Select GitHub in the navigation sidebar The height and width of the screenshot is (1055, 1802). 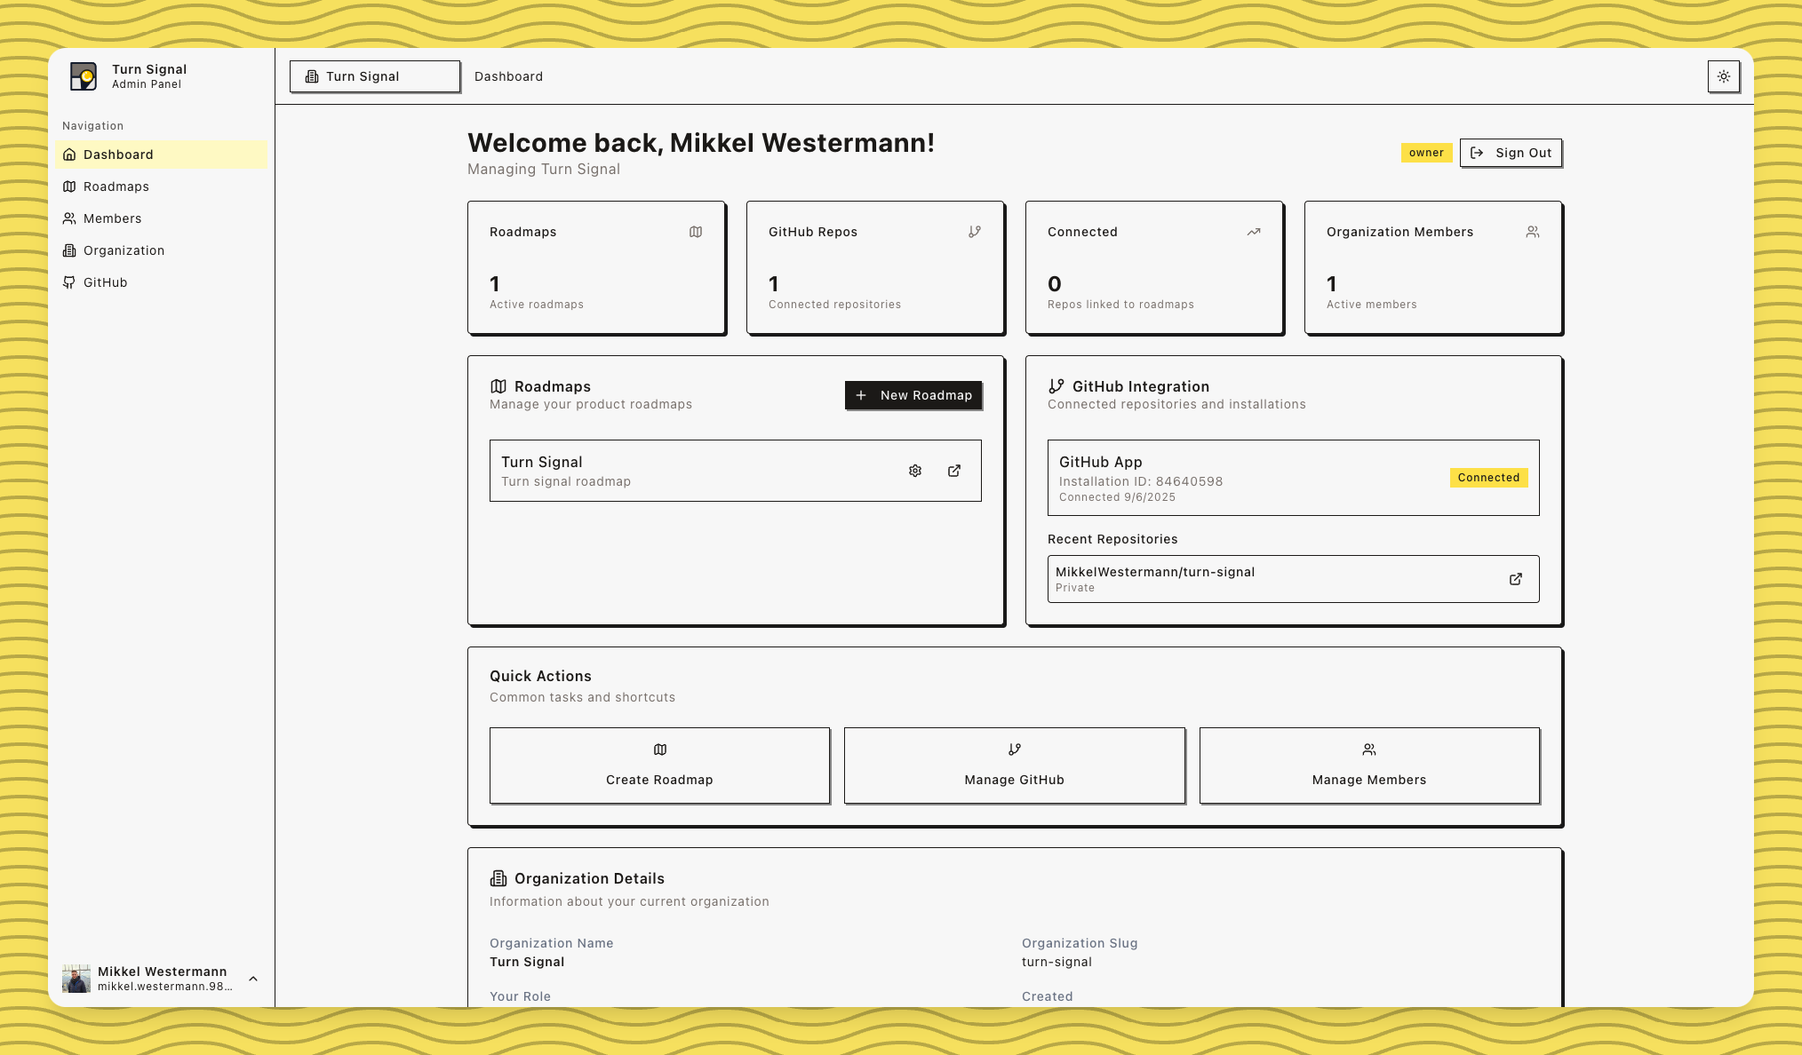(x=161, y=282)
